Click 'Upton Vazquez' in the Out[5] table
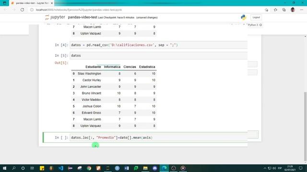307x172 pixels. [91, 126]
